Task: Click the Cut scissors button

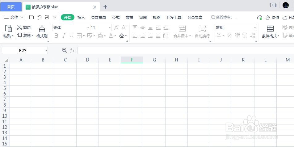Action: click(x=23, y=27)
